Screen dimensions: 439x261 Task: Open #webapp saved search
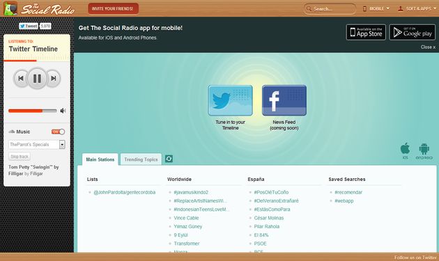coord(344,201)
